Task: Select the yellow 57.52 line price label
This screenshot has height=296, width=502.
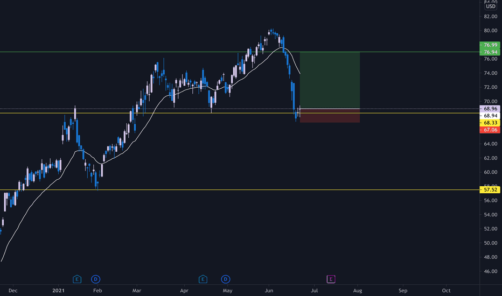Action: coord(490,190)
